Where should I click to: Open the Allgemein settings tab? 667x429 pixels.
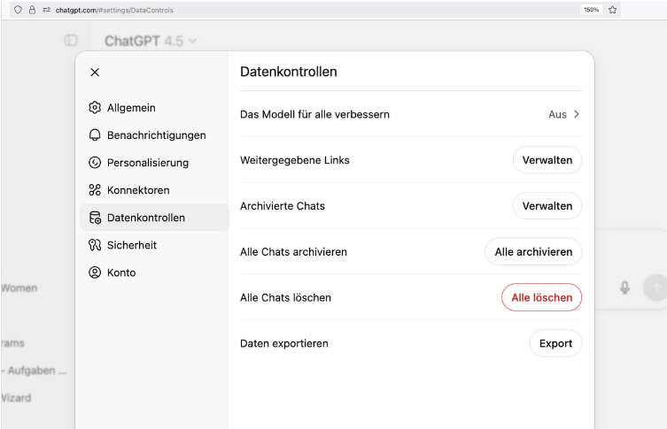click(x=154, y=107)
